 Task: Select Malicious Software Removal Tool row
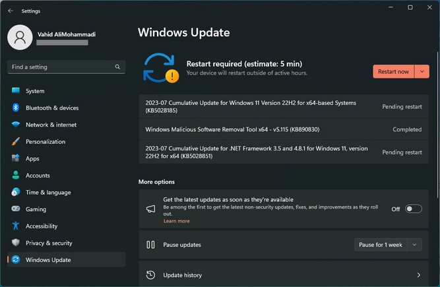(x=284, y=129)
